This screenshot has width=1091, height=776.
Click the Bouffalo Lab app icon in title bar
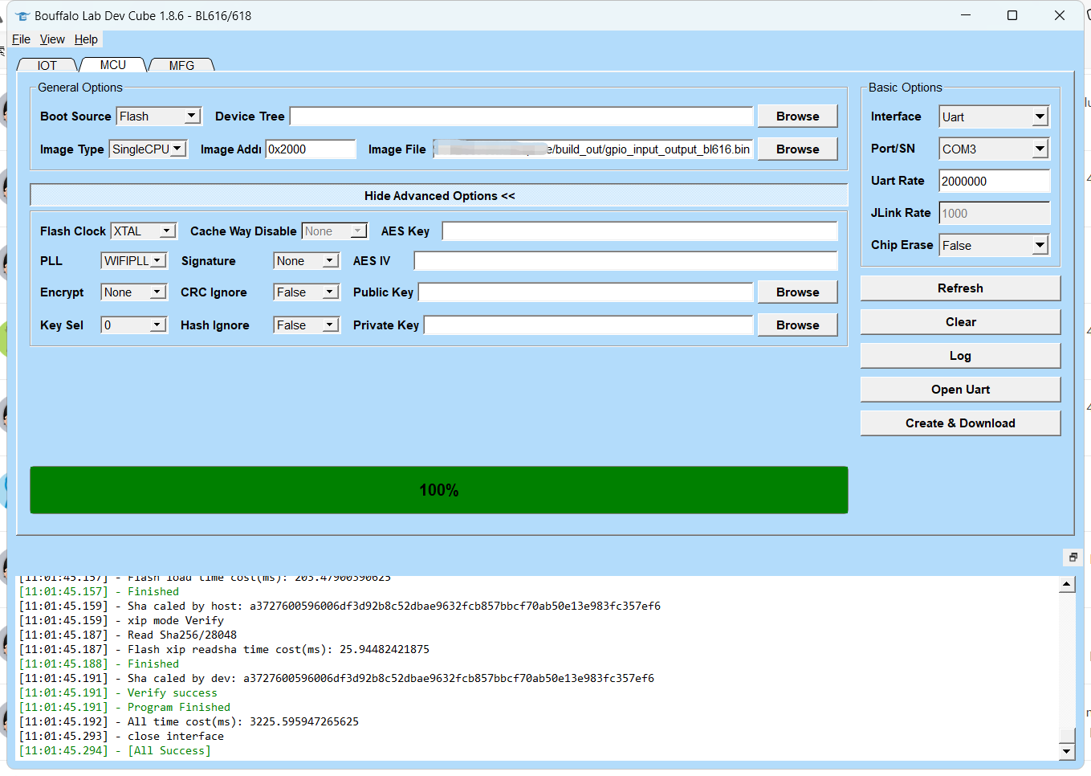tap(22, 16)
